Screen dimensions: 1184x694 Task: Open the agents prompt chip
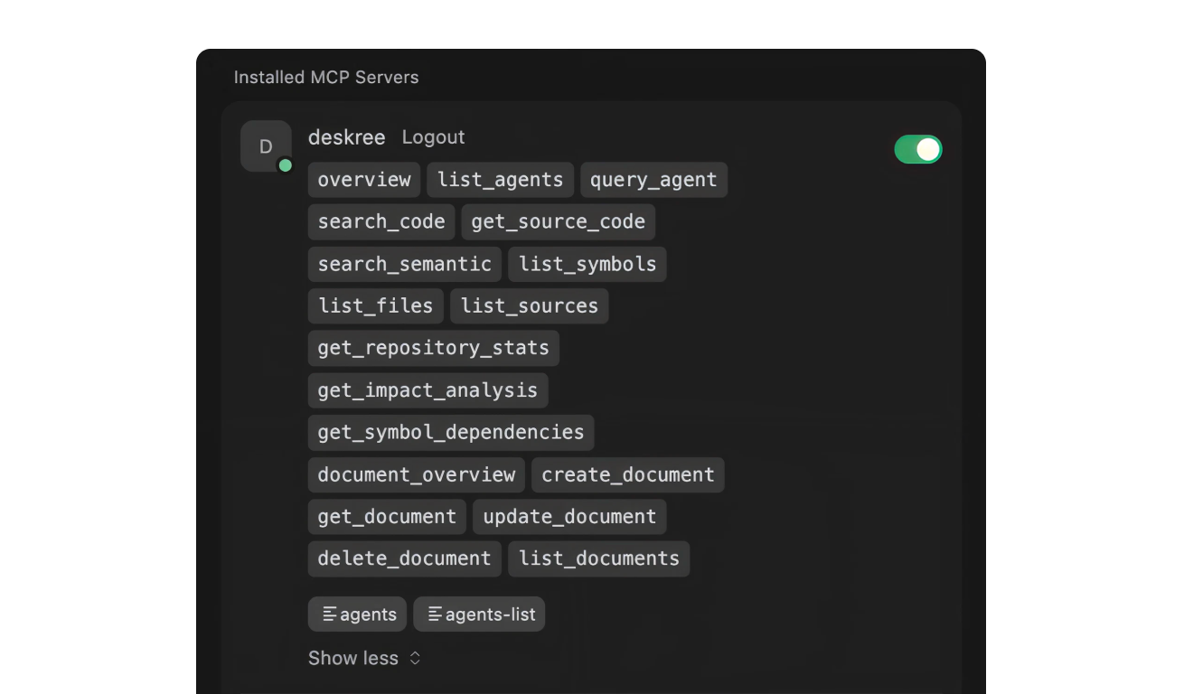[358, 614]
